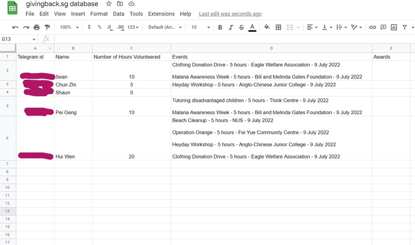415x245 pixels.
Task: Open text wrapping dropdown
Action: (x=342, y=27)
